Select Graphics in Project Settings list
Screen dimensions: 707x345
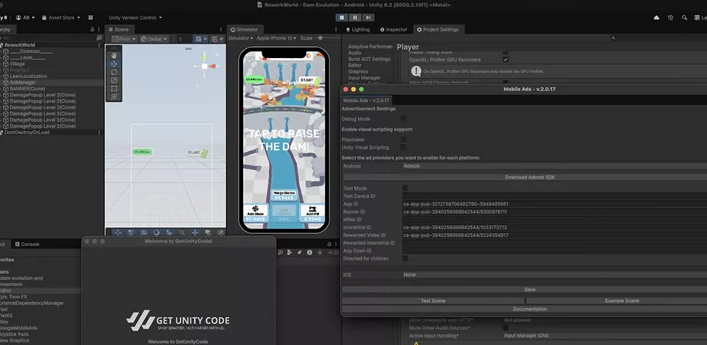click(x=358, y=71)
